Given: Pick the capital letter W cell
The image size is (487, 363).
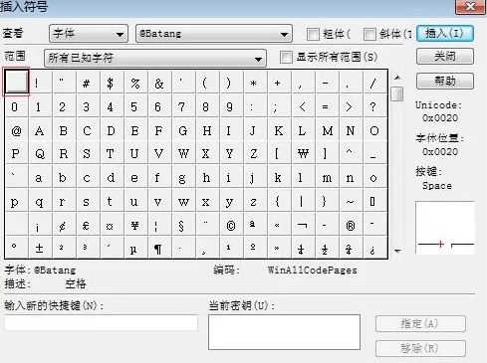Looking at the screenshot, I should 183,154.
